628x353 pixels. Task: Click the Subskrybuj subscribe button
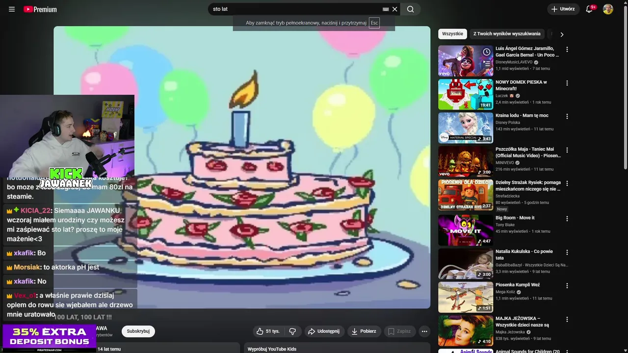(138, 331)
